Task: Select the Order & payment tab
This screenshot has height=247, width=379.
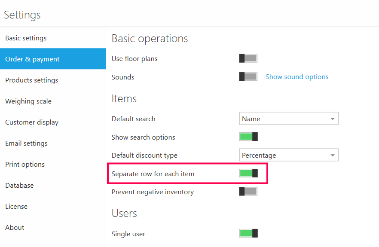Action: (x=32, y=59)
